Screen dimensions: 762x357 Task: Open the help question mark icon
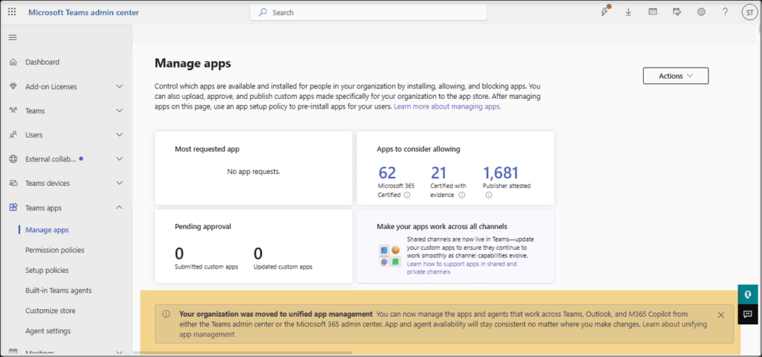pyautogui.click(x=725, y=12)
